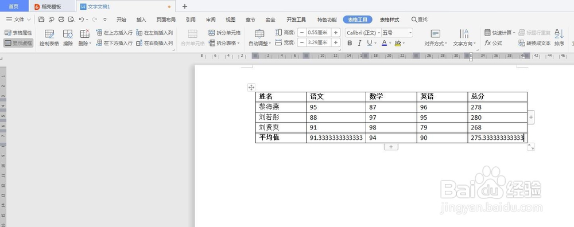Click the add-column plus button right of table

click(x=531, y=118)
